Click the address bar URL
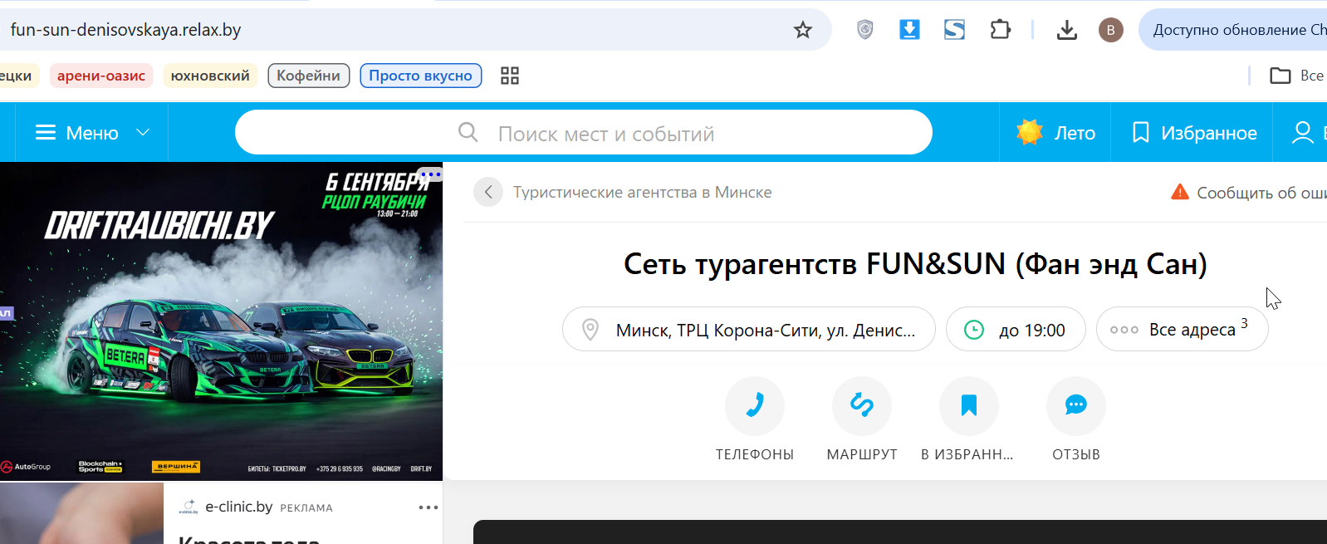The image size is (1327, 544). (x=125, y=30)
